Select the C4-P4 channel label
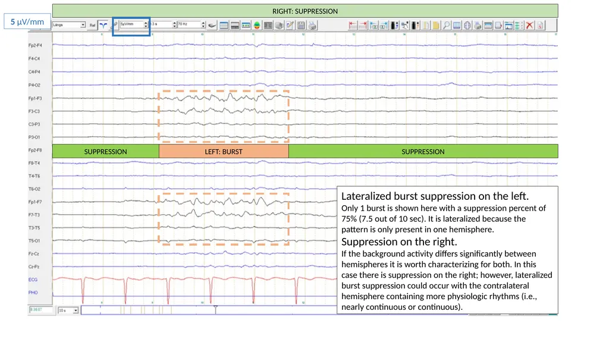This screenshot has width=609, height=342. [34, 72]
